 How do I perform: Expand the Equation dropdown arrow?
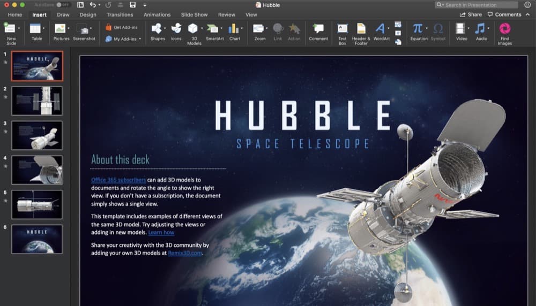pos(427,29)
